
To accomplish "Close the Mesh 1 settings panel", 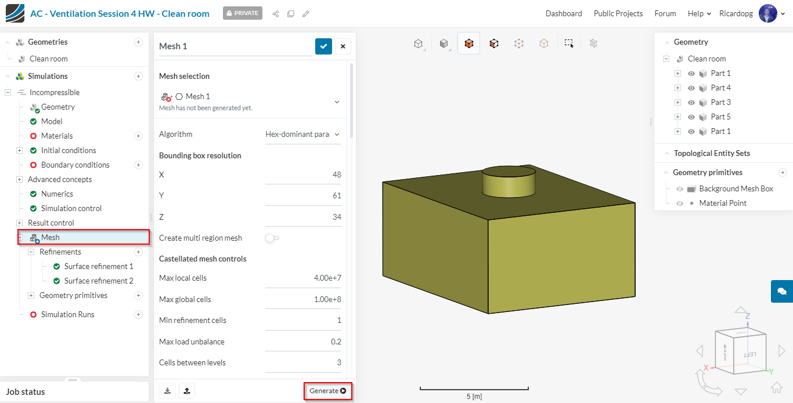I will point(343,46).
